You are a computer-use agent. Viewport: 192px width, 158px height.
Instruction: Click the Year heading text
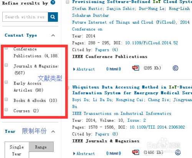point(10,131)
